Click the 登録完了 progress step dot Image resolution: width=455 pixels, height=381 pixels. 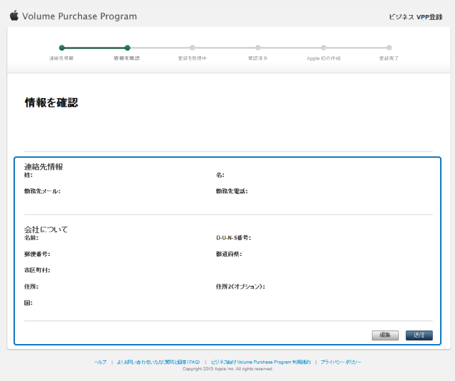pos(389,48)
